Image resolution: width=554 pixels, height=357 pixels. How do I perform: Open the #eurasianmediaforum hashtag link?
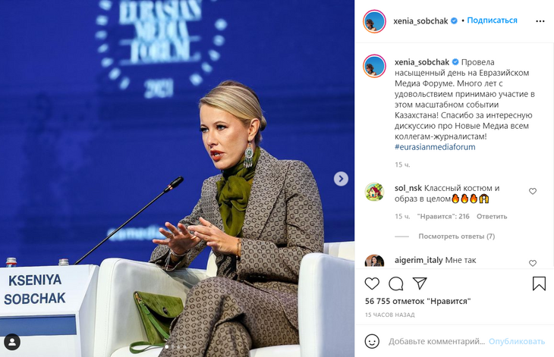[435, 147]
